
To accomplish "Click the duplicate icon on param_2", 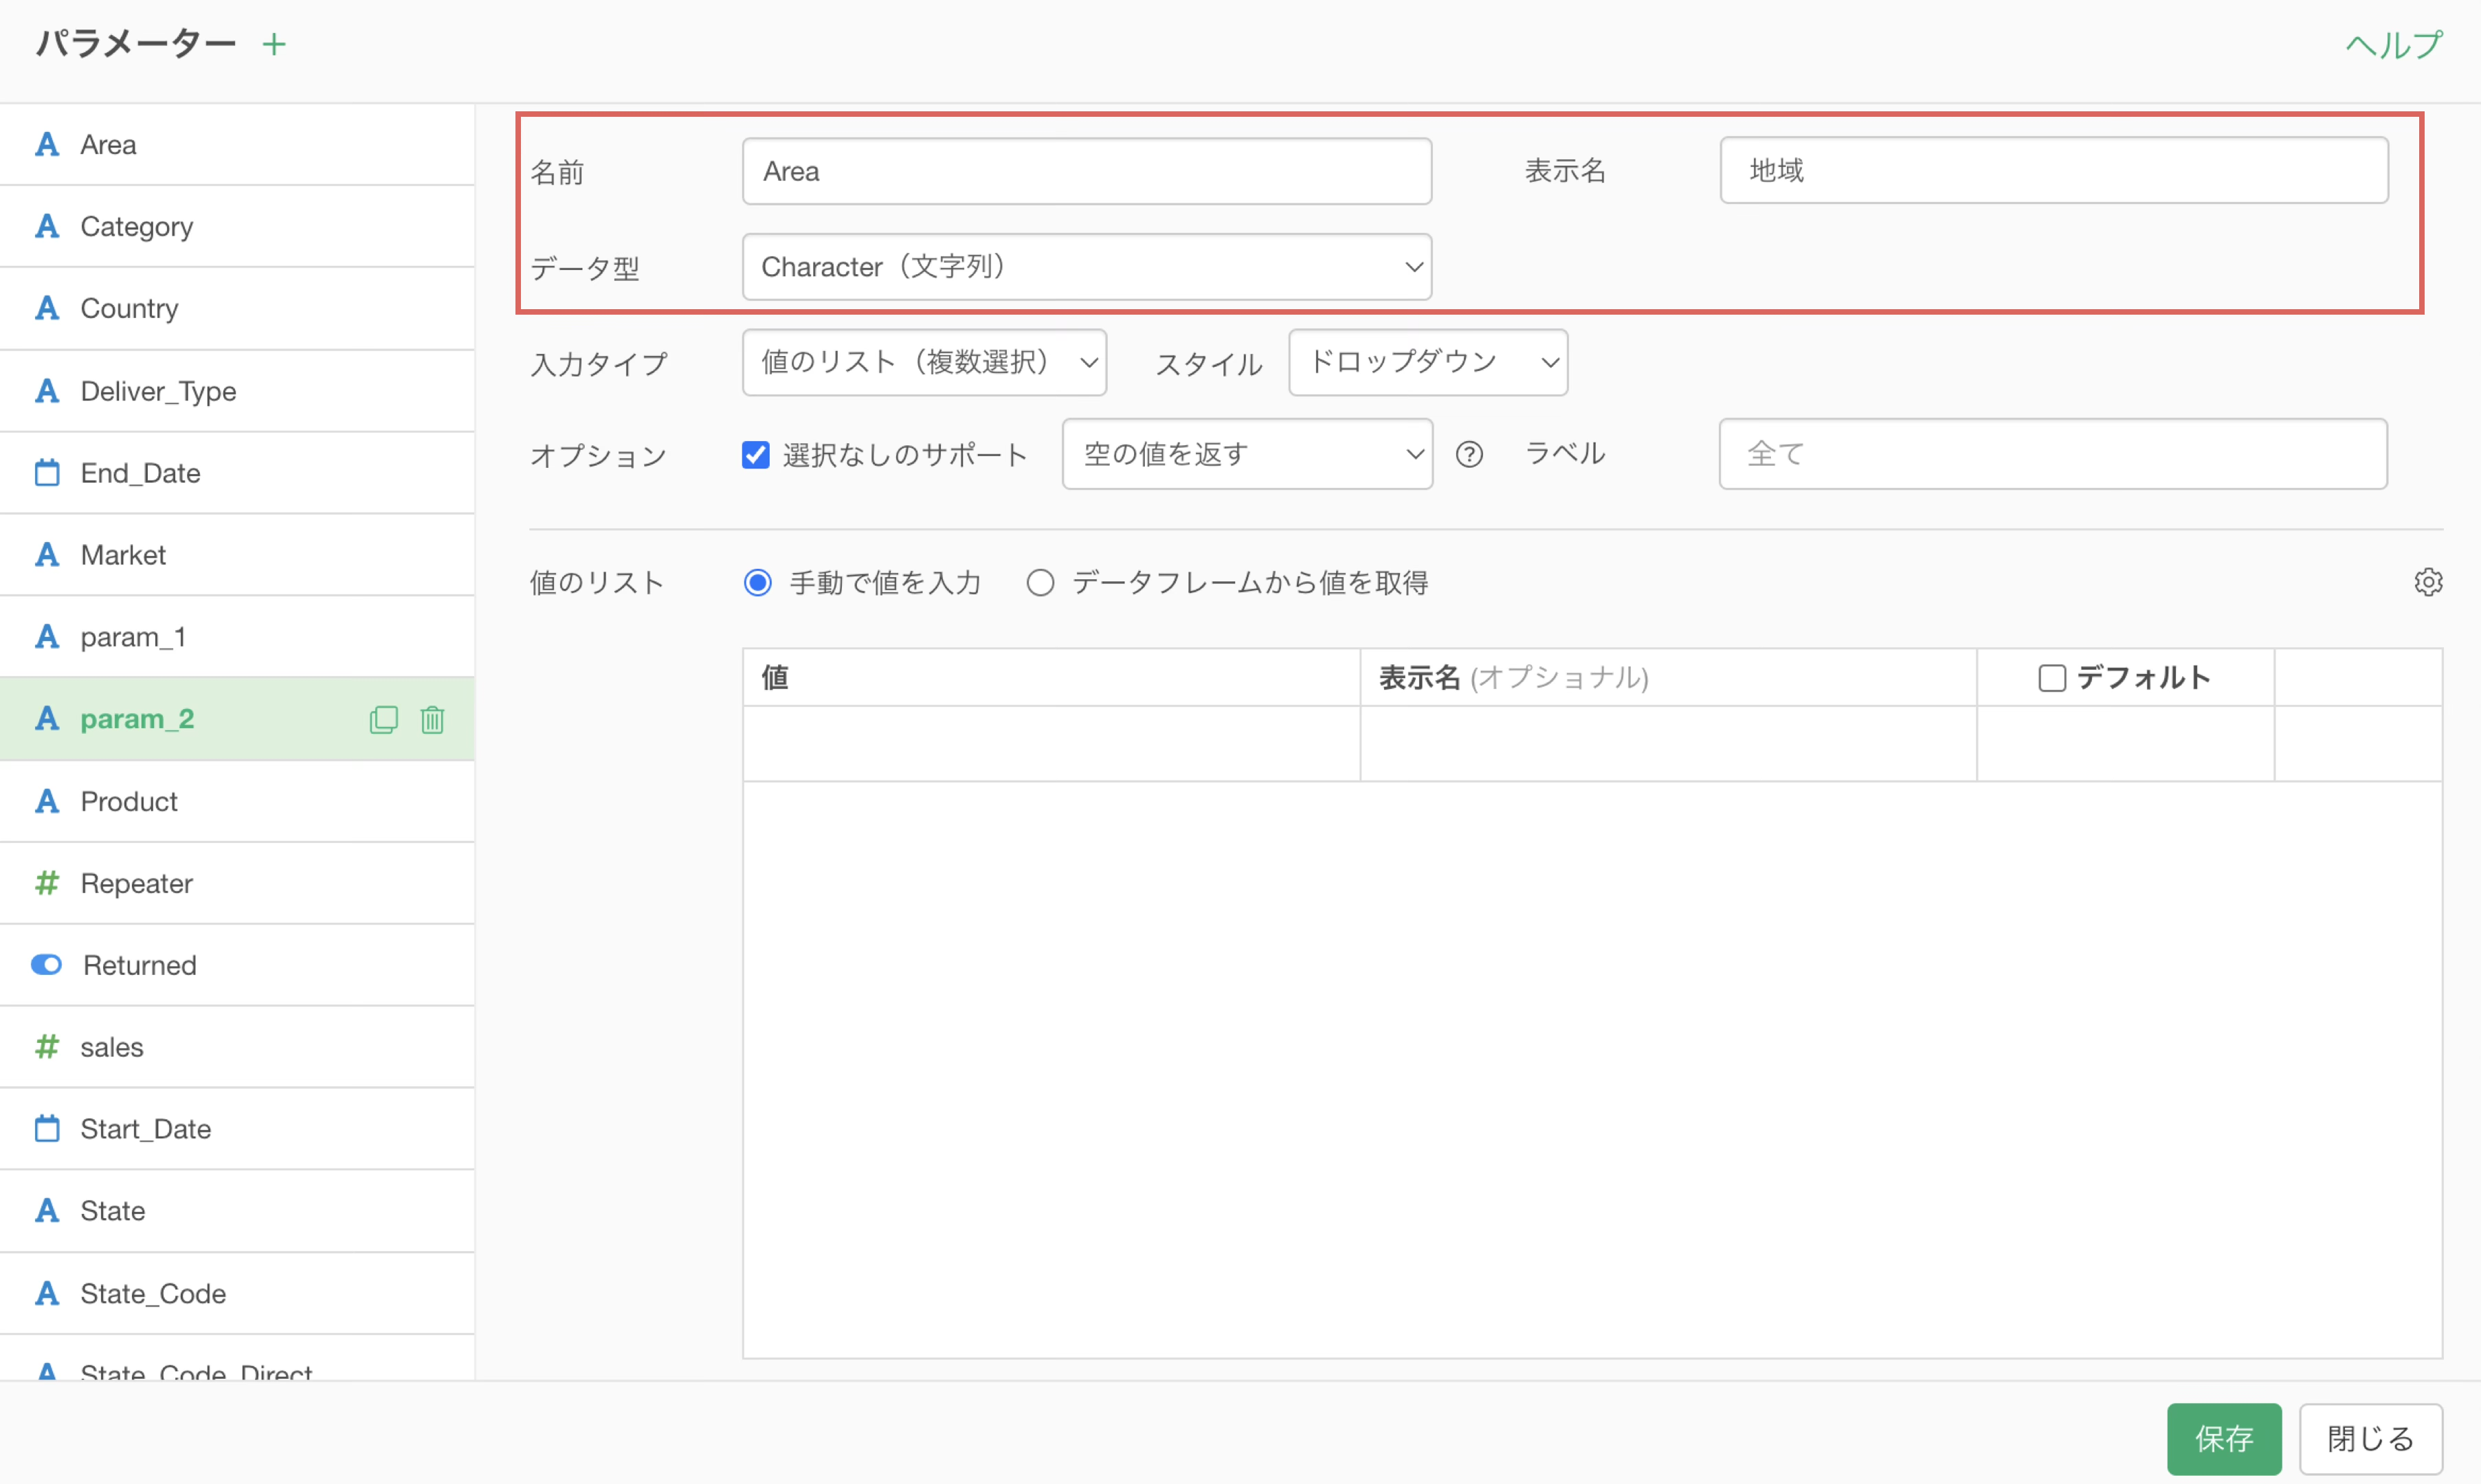I will point(383,720).
